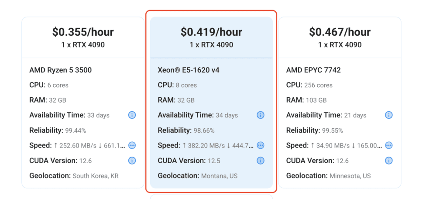This screenshot has width=447, height=199.
Task: Expand Speed ellipsis icon on Xeon card
Action: (x=260, y=145)
